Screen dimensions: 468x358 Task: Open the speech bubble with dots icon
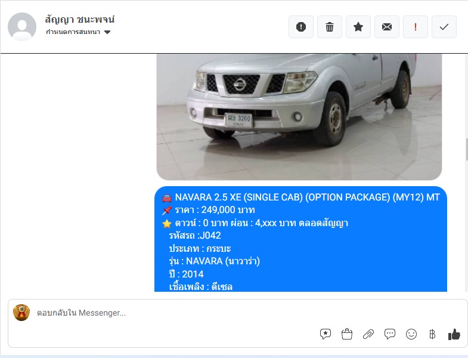(x=390, y=334)
